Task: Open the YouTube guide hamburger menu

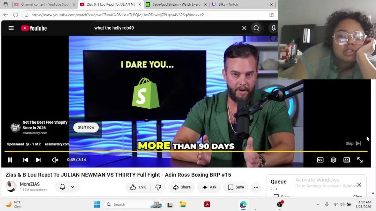Action: point(11,28)
